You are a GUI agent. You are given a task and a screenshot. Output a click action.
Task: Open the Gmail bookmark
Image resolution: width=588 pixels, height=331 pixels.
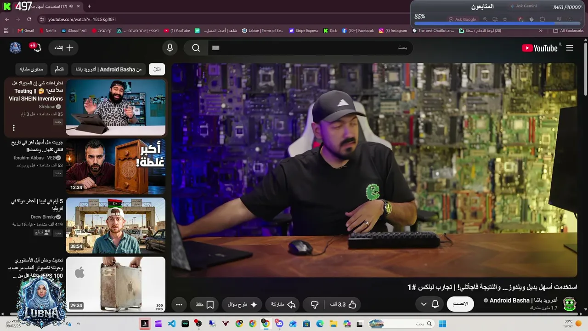click(x=26, y=31)
